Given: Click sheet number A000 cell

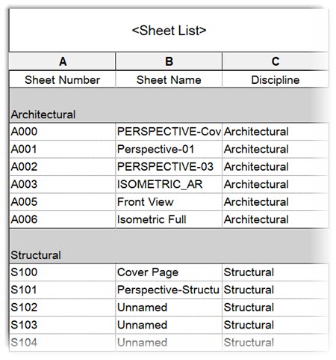Looking at the screenshot, I should tap(62, 132).
